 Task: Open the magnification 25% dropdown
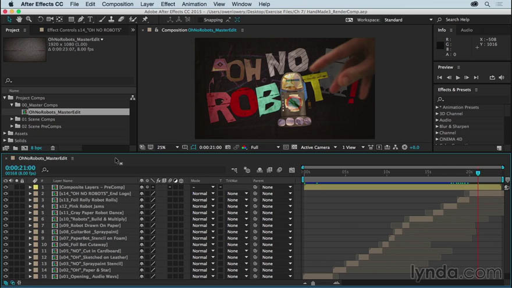[168, 147]
